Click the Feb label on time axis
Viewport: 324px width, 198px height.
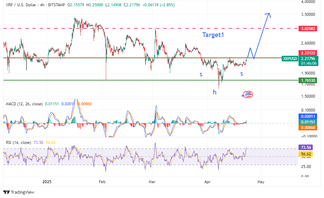click(102, 182)
